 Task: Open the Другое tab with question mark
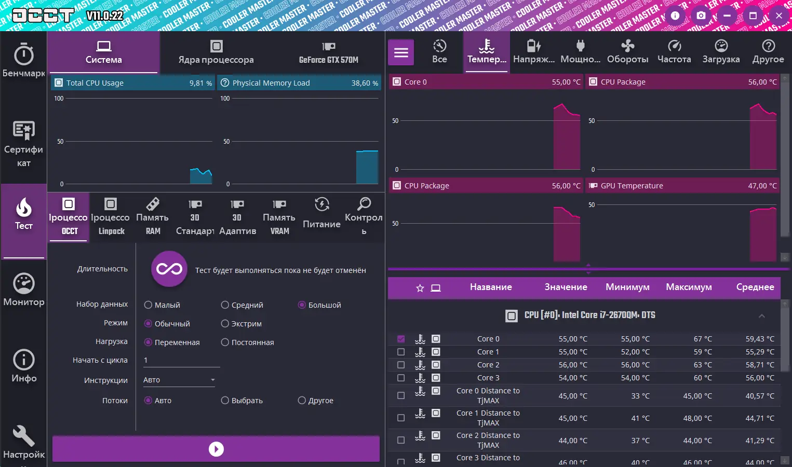point(768,52)
